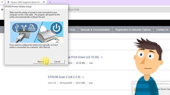Click the v.6.2.3.0 version text
This screenshot has width=170, height=95.
(52, 83)
